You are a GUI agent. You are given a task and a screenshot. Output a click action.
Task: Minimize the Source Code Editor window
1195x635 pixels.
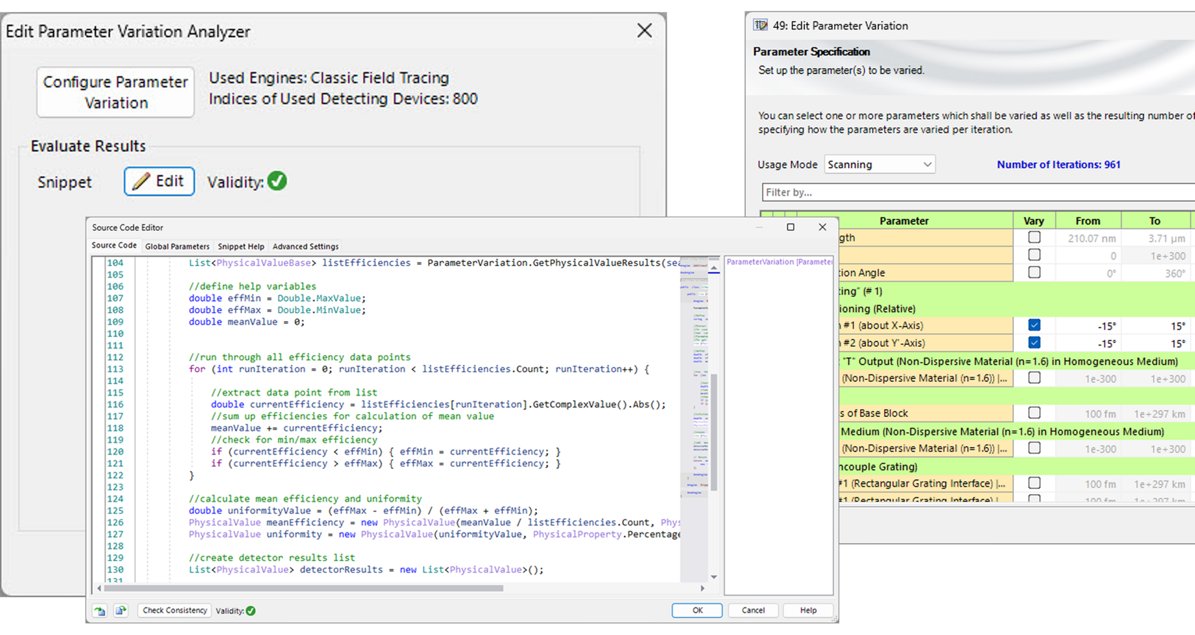759,227
